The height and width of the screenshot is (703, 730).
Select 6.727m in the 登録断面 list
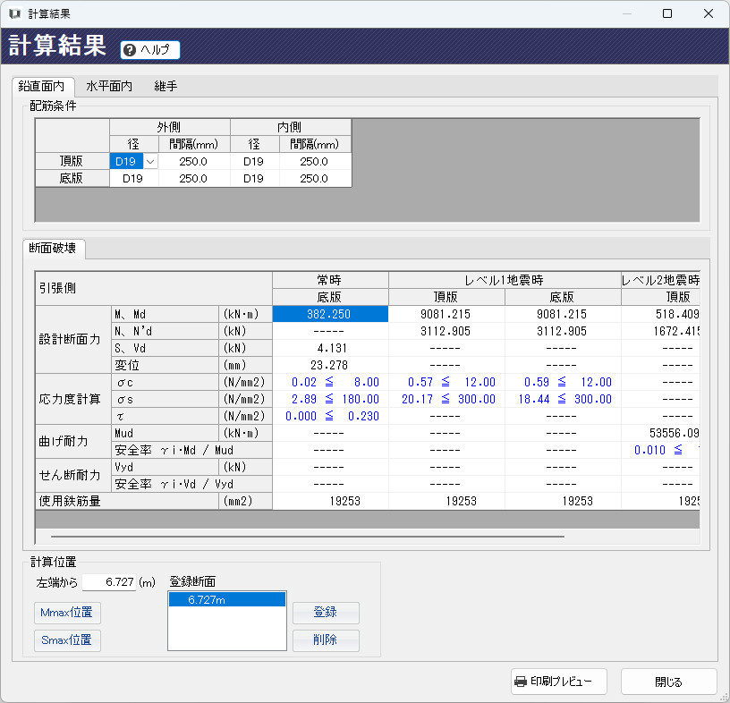(x=227, y=599)
